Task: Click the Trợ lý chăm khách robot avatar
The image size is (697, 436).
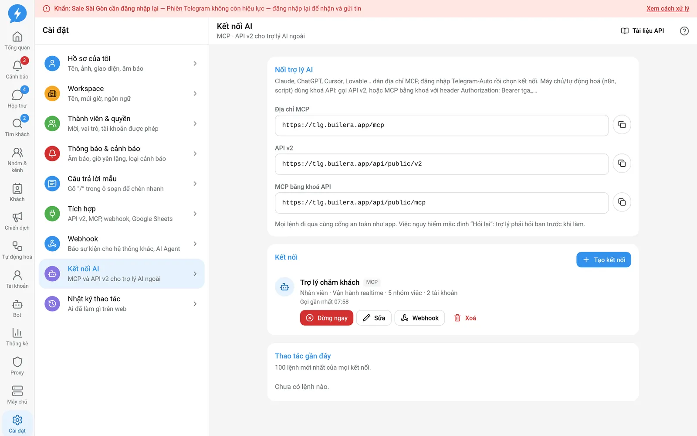Action: tap(284, 287)
